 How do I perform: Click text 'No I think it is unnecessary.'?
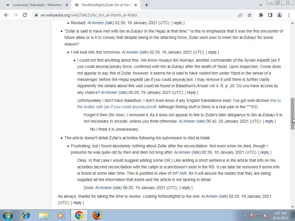click(x=115, y=129)
